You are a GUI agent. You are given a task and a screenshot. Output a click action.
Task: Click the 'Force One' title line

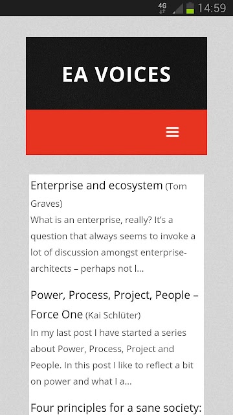[x=56, y=314]
